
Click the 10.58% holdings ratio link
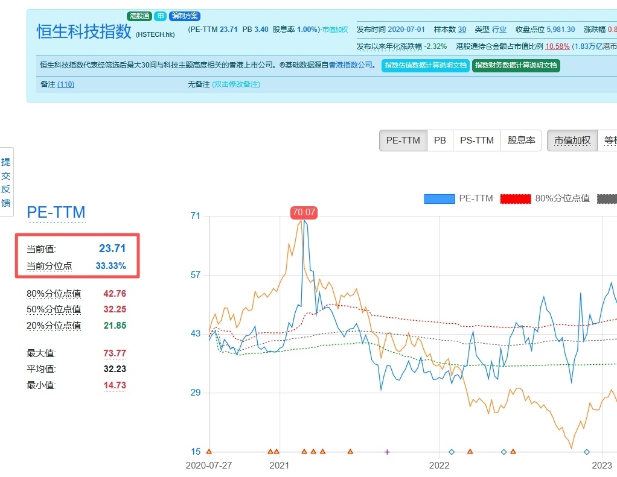pos(557,46)
